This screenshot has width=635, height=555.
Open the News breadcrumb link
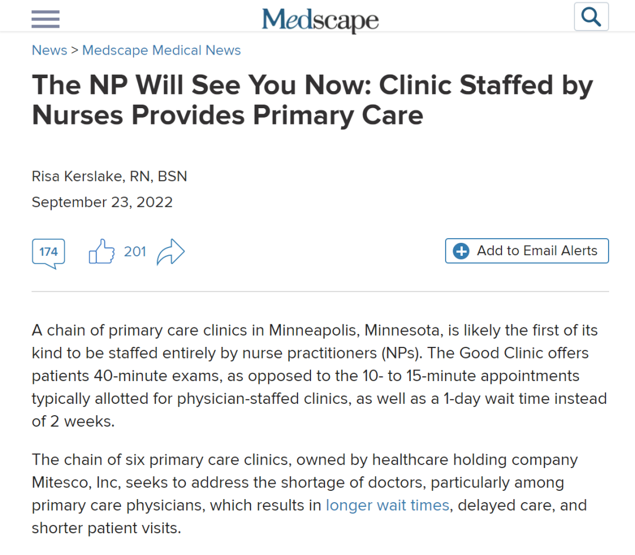(x=49, y=50)
